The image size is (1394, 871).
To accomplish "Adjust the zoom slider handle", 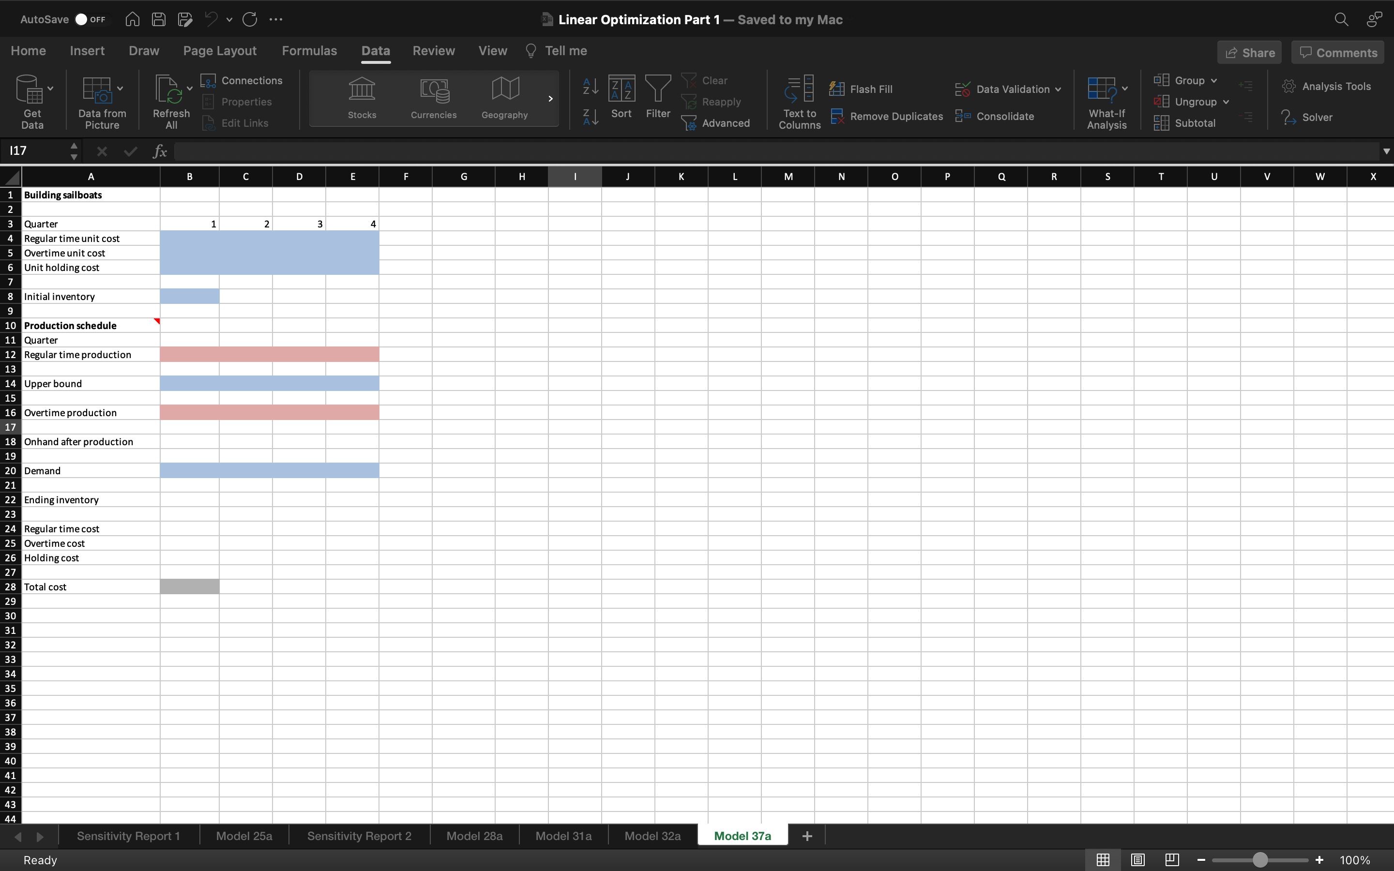I will click(x=1260, y=860).
